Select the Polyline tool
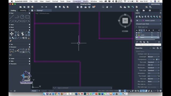The width and height of the screenshot is (171, 96). (17, 17)
